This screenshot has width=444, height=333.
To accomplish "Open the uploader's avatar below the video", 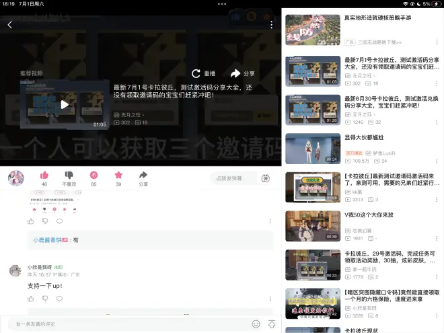I will [x=15, y=178].
